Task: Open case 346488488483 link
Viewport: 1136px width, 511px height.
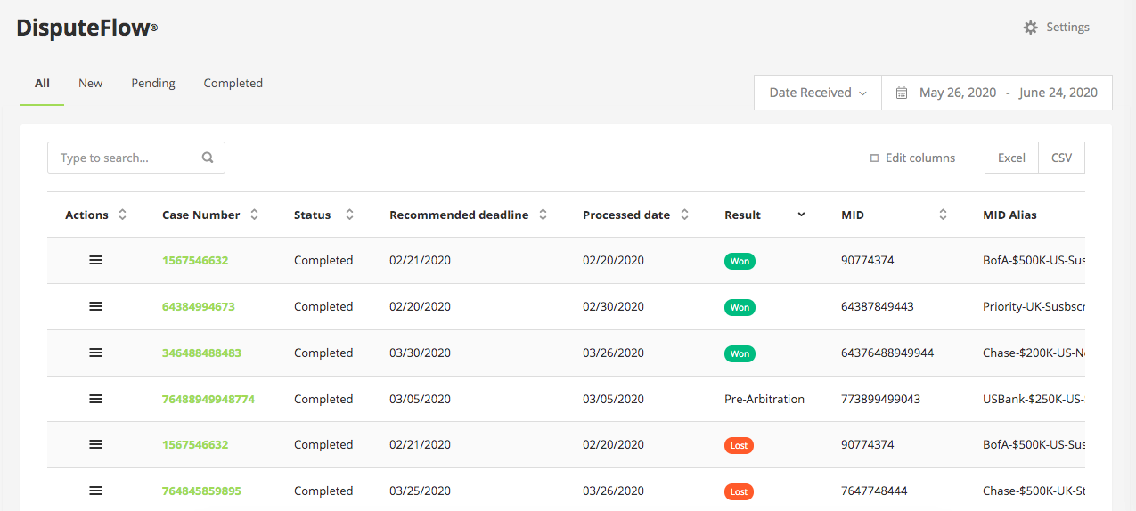Action: [x=201, y=353]
